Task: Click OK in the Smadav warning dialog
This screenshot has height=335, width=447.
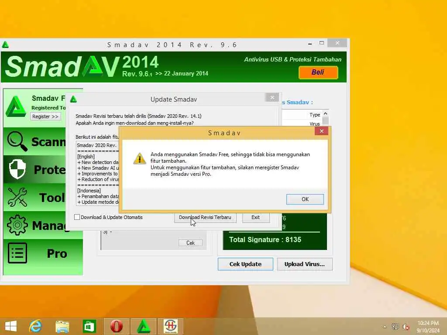Action: (305, 199)
